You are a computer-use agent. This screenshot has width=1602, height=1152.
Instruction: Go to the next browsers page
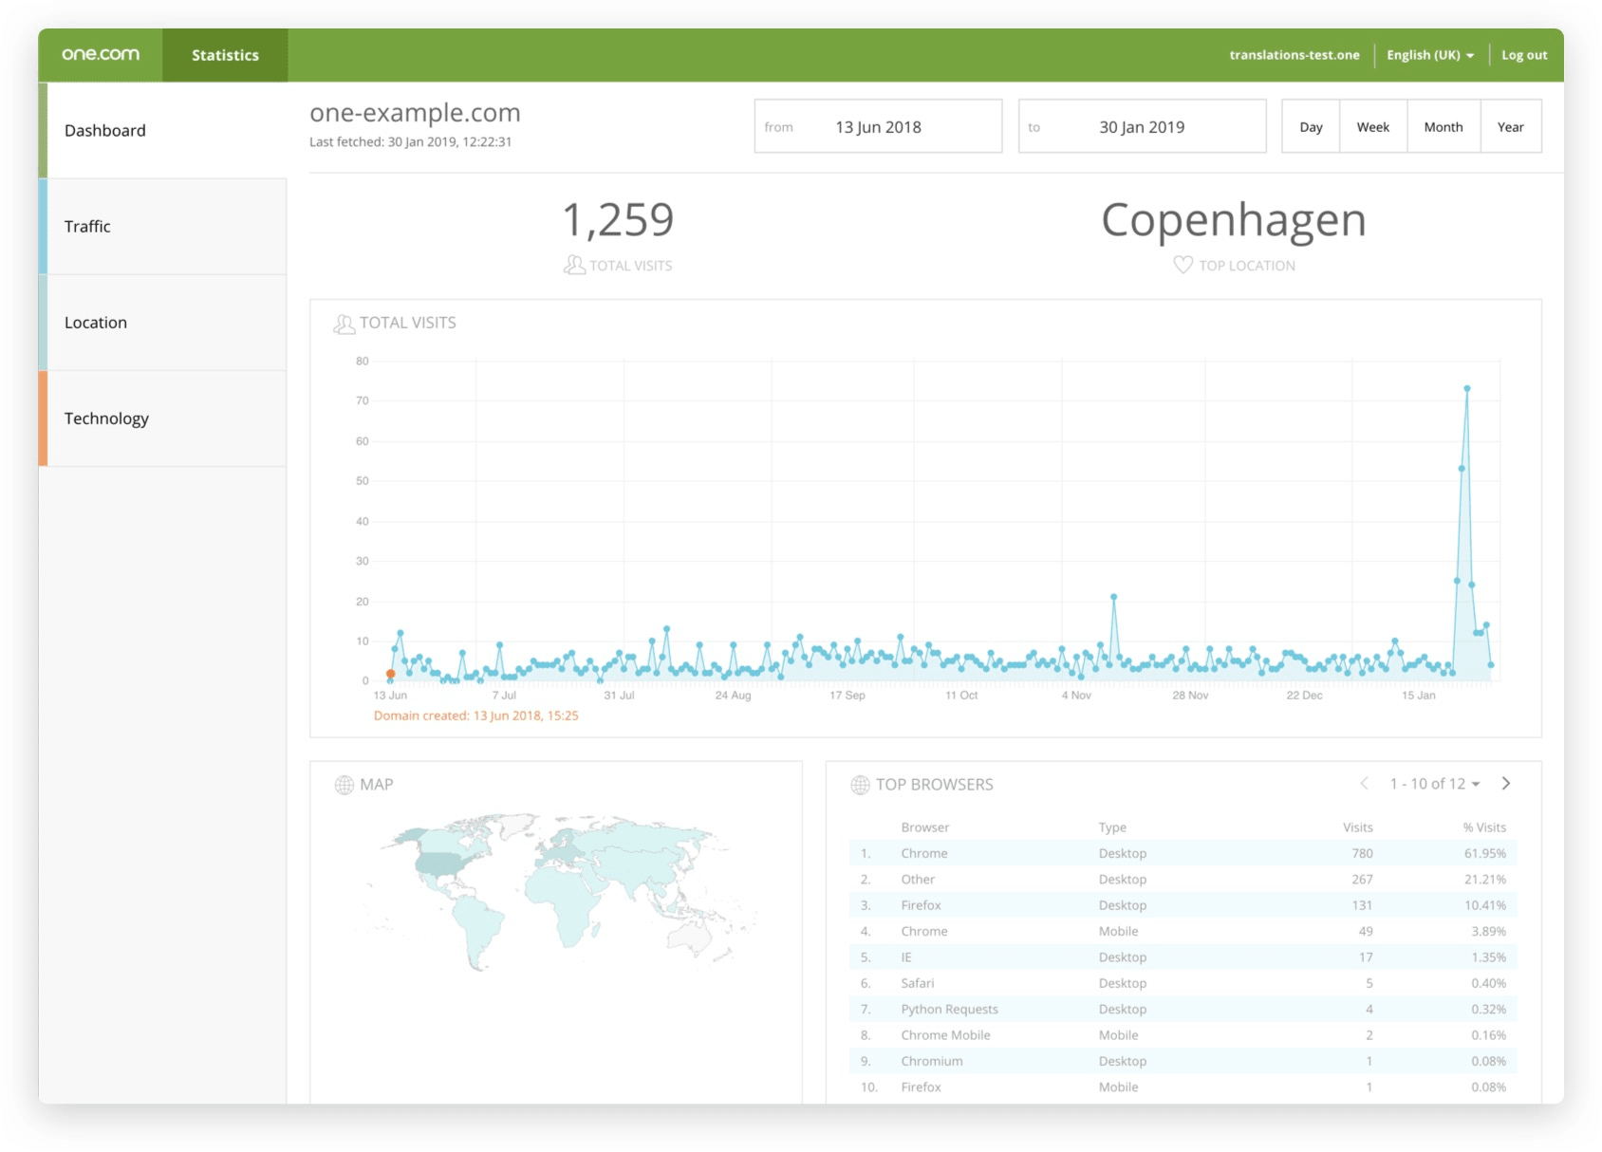[1506, 783]
